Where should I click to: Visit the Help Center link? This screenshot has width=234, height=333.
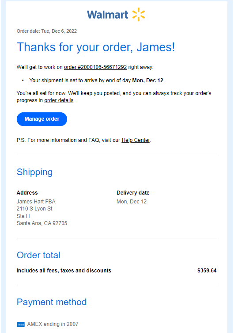pos(136,140)
